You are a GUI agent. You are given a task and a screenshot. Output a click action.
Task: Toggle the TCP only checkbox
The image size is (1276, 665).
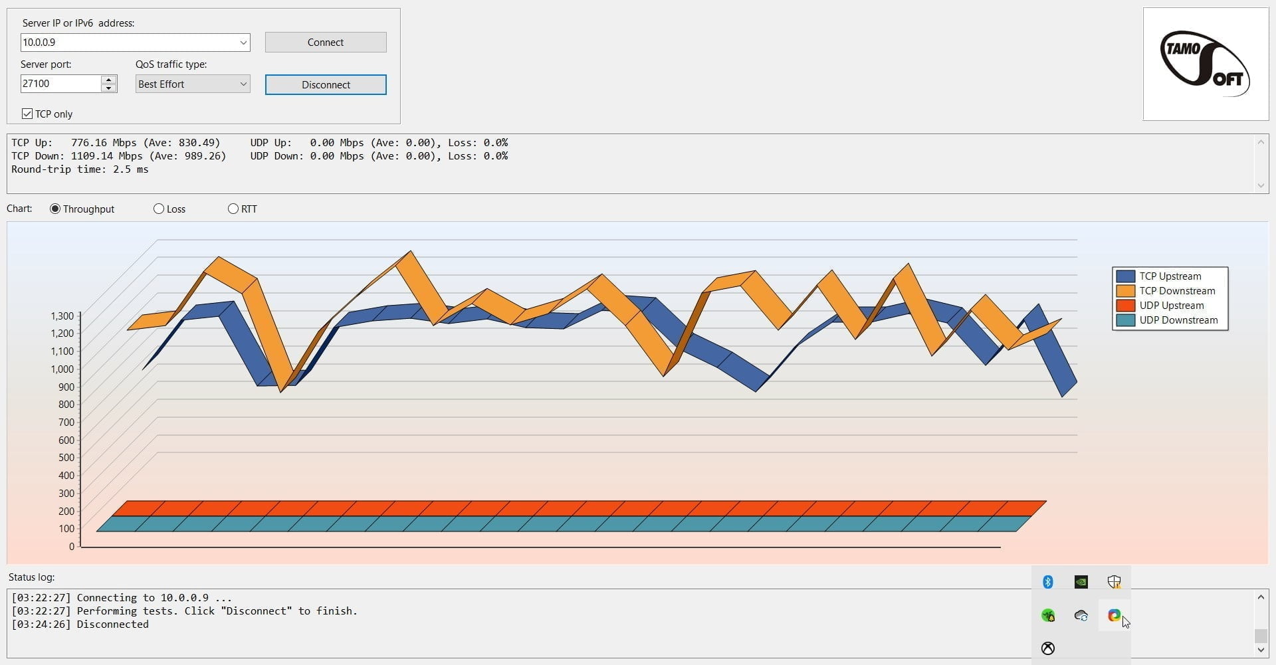pyautogui.click(x=27, y=114)
